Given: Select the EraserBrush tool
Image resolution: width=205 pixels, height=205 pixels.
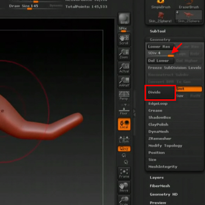Looking at the screenshot, I should click(189, 4).
